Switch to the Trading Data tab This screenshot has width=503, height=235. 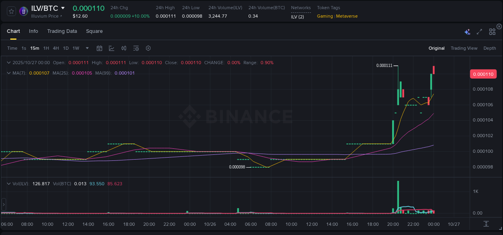(x=62, y=31)
